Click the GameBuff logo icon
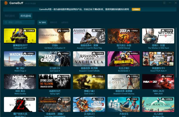Viewport: 179px width, 117px height. (x=6, y=3)
